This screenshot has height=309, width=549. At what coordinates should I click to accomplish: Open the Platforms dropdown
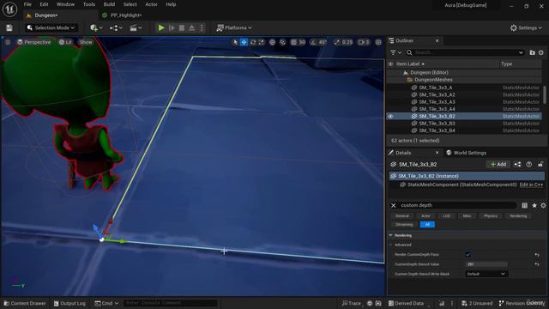234,27
